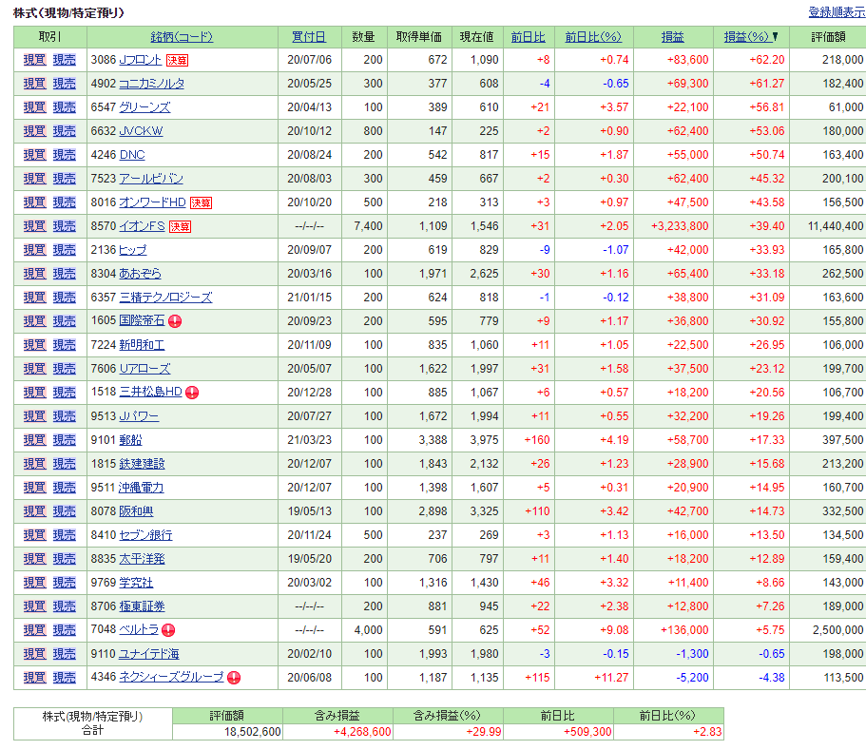Select the イオンFS profit value +3,233,800
The image size is (866, 750).
(x=680, y=226)
